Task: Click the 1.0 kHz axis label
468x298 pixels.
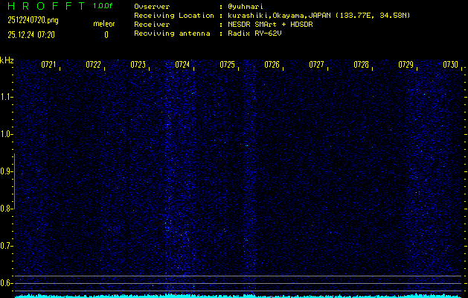Action: pos(6,134)
